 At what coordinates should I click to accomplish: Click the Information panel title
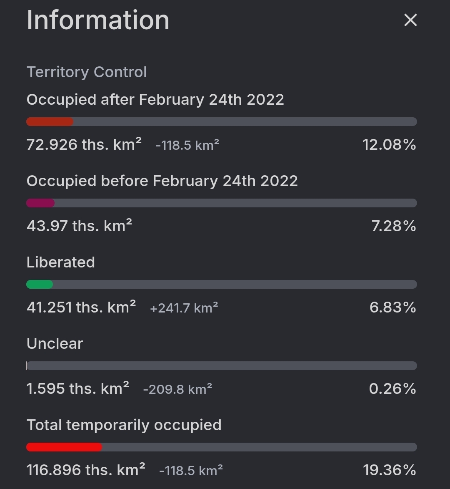(x=98, y=20)
